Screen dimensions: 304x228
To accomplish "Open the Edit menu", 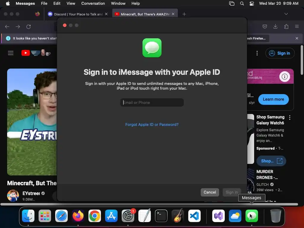I will pos(57,4).
